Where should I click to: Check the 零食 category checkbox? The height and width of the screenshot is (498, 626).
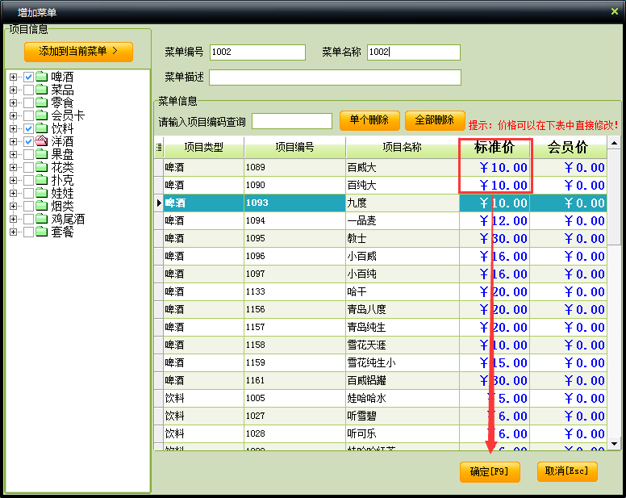28,103
